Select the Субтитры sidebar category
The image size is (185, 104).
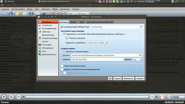(x=48, y=32)
